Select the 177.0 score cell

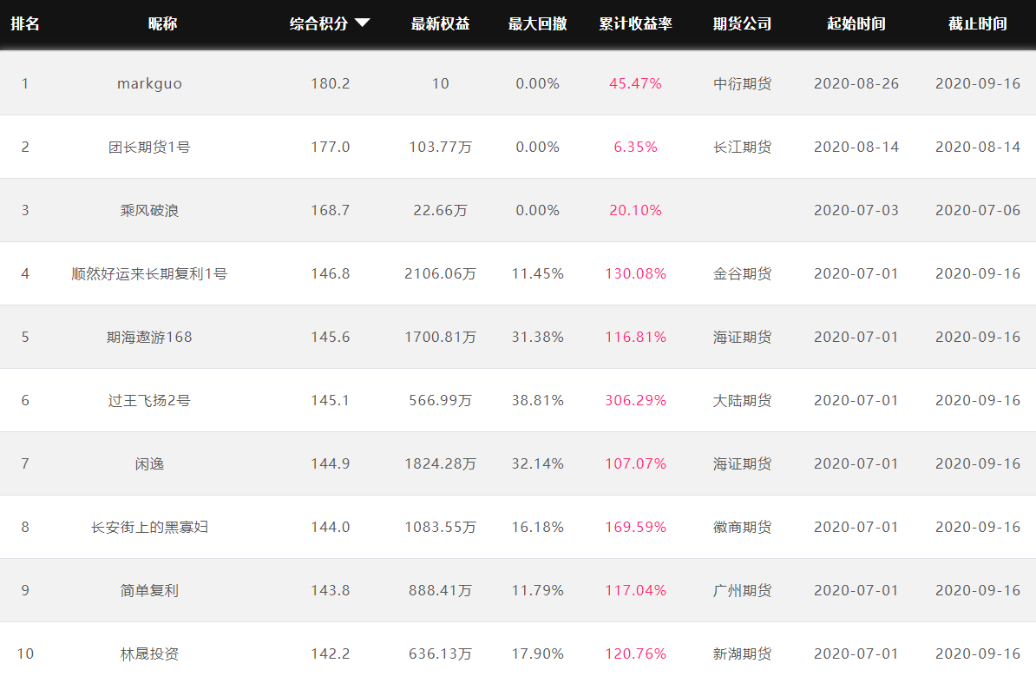331,148
